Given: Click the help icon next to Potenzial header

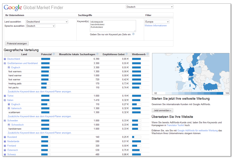Looking at the screenshot, I should (x=53, y=54).
